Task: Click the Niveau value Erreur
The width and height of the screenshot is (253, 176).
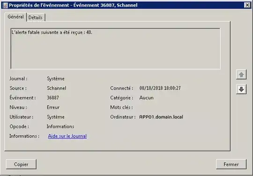Action: click(x=53, y=107)
